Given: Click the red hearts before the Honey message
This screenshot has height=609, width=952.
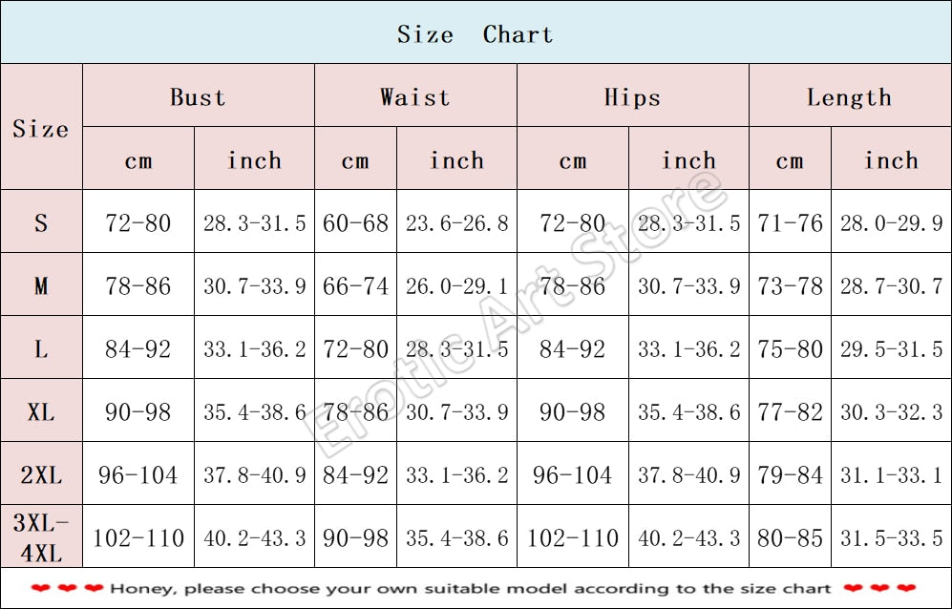Looking at the screenshot, I should click(x=67, y=588).
